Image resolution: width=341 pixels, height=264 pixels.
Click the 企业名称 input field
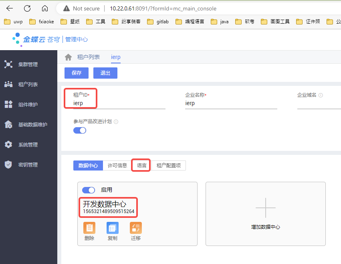pyautogui.click(x=231, y=103)
